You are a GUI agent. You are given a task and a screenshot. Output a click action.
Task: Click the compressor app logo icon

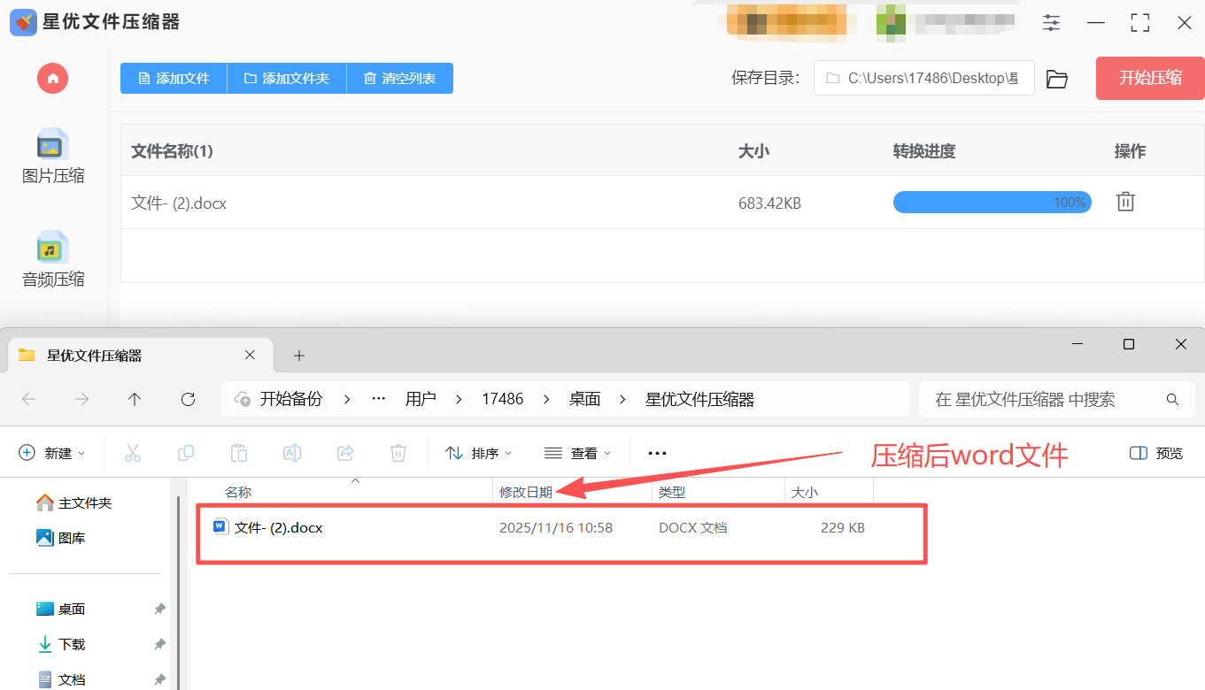(x=23, y=22)
